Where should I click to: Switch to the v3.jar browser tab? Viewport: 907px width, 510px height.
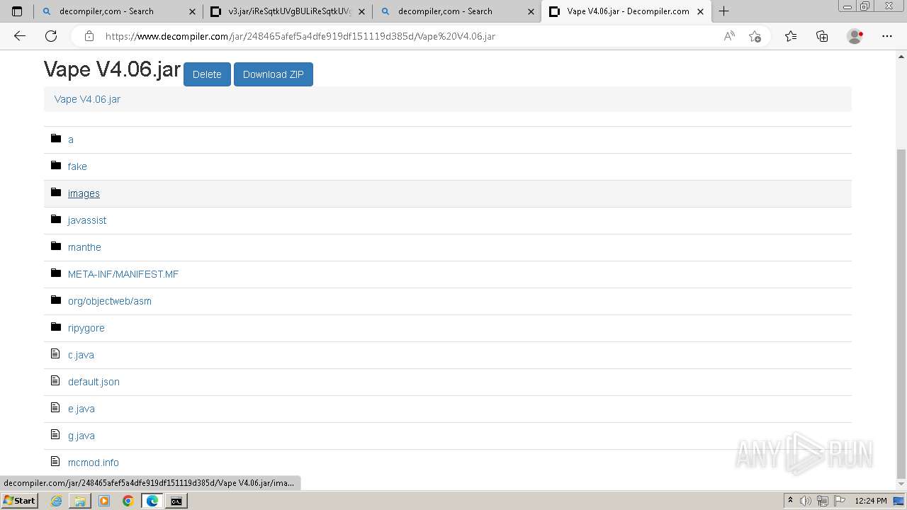(x=289, y=11)
